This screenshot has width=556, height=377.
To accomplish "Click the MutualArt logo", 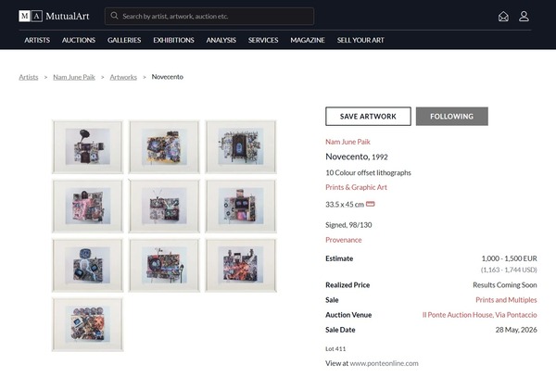I will pos(54,17).
